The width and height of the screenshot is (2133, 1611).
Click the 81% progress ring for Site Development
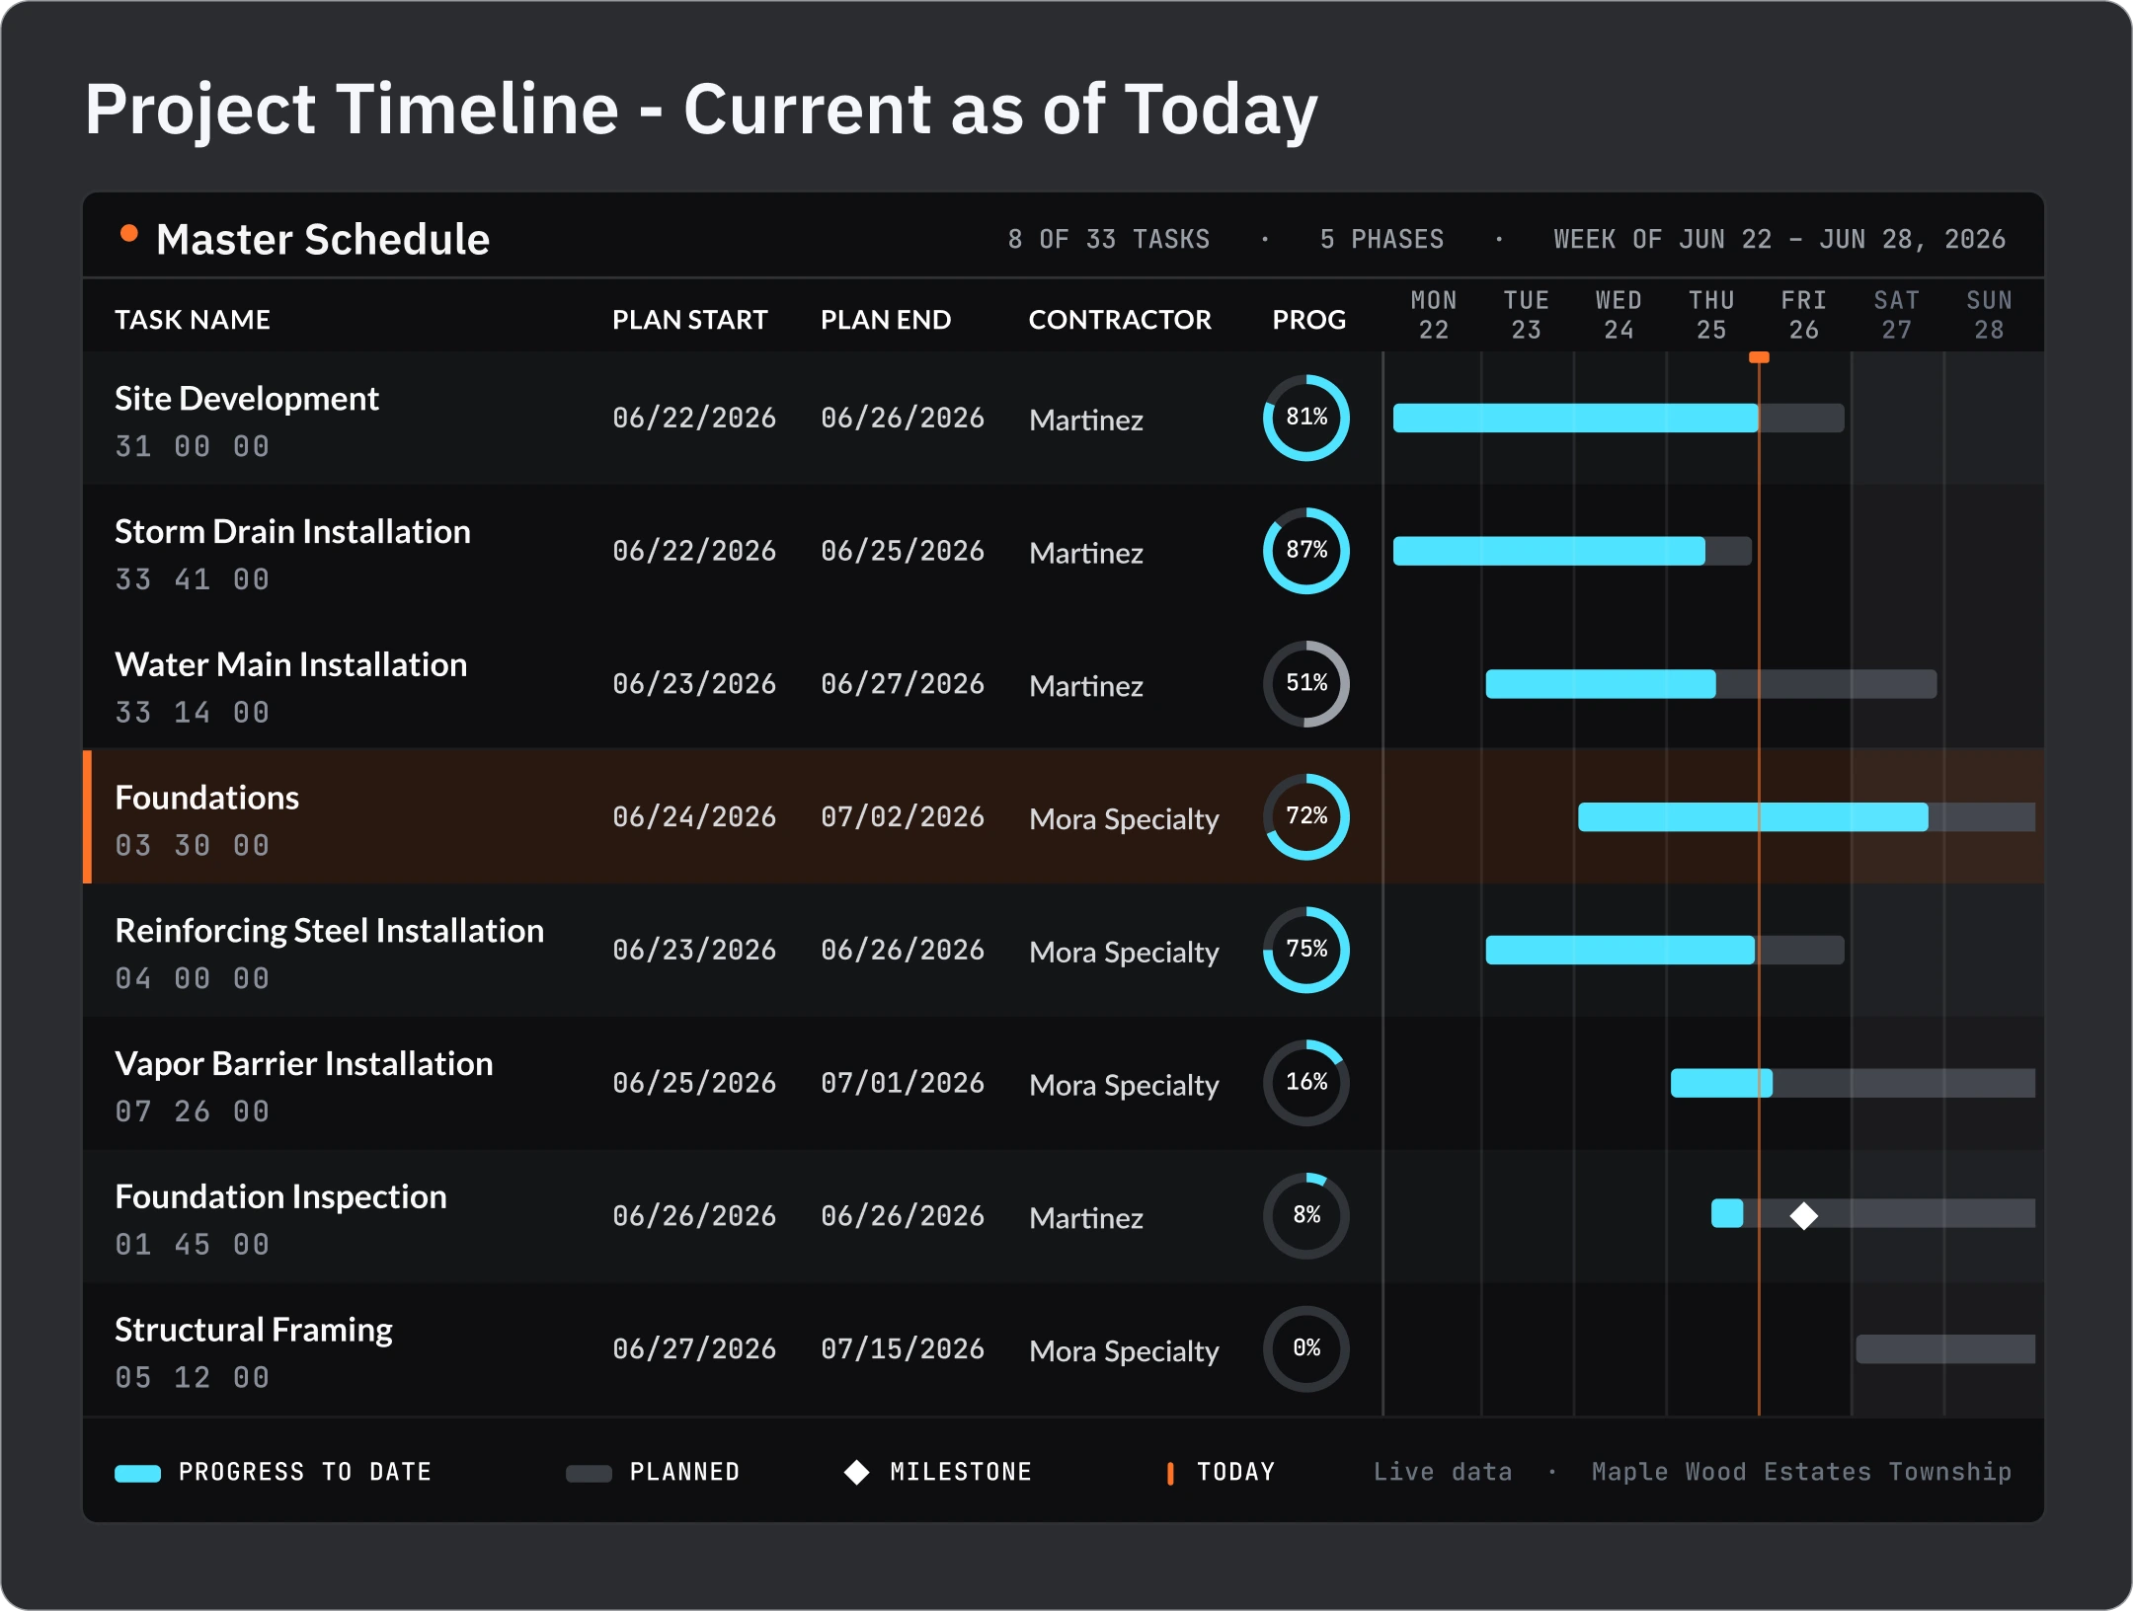[x=1305, y=418]
